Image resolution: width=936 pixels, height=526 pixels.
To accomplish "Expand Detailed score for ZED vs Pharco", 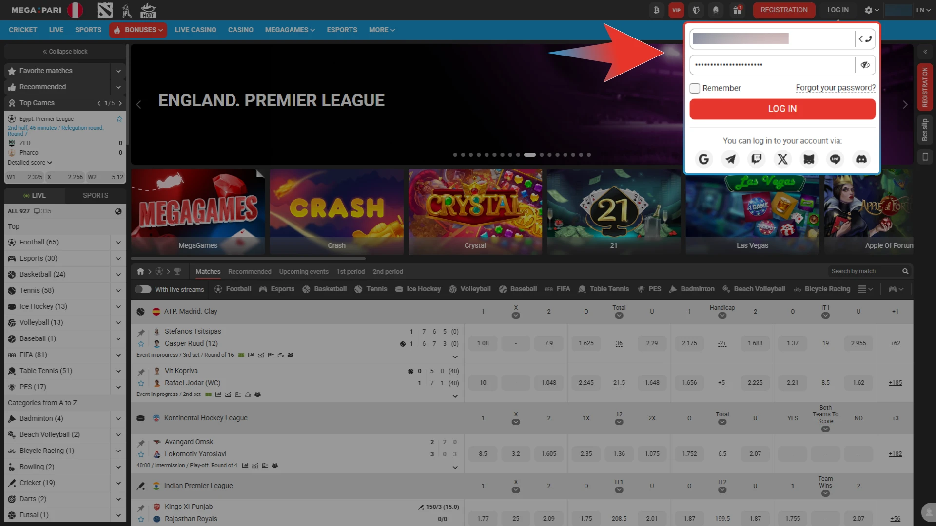I will click(x=30, y=163).
